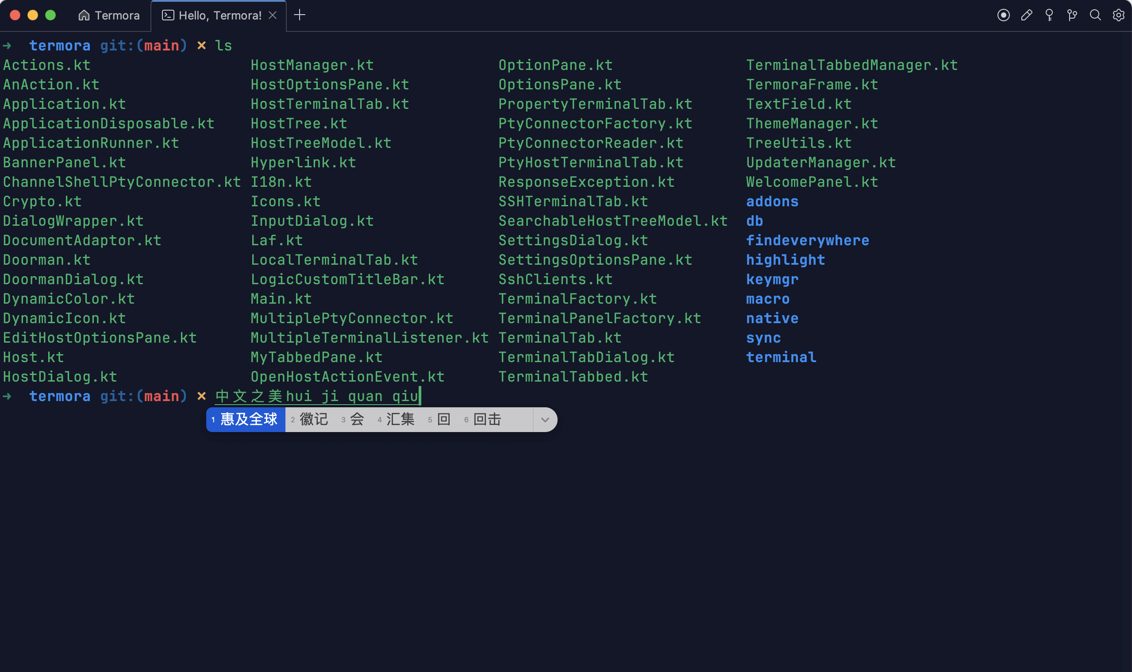Click the file name MyTabbedPane.kt
Screen dimensions: 1132x672
coord(317,357)
